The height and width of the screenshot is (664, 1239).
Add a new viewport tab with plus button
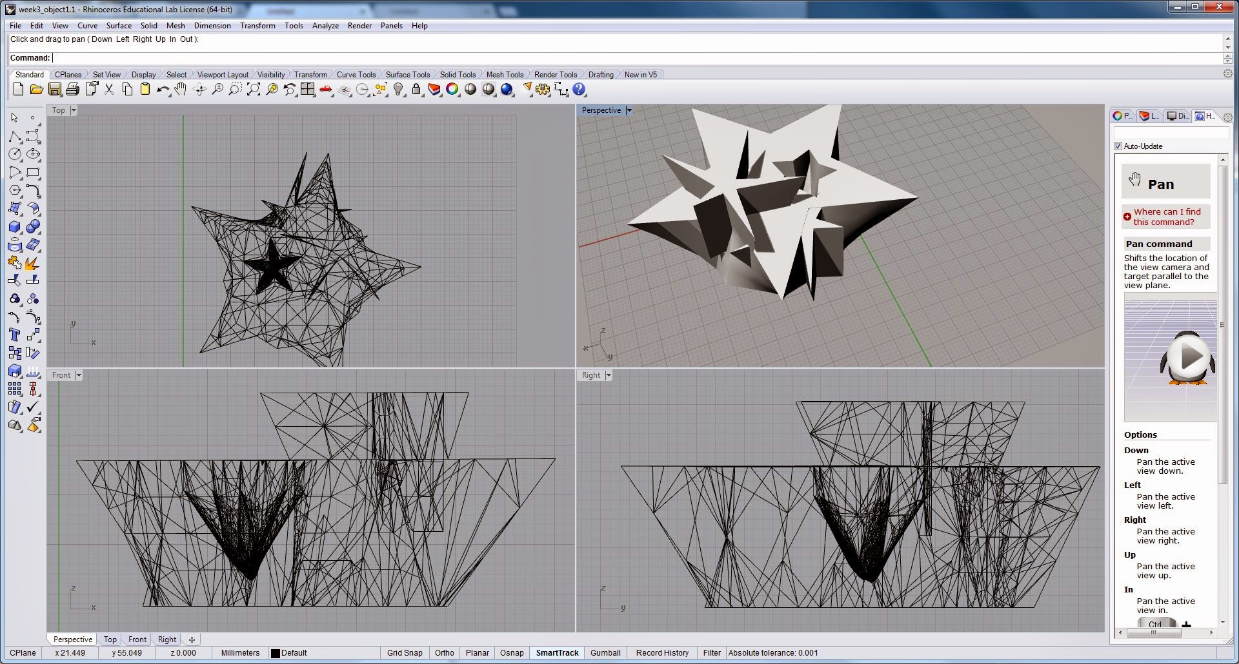[x=192, y=640]
